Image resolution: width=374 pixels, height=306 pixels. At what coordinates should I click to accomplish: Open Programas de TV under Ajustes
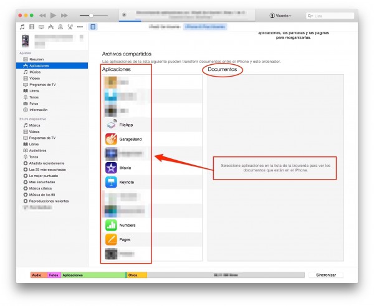coord(52,84)
